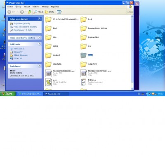Select the Users folder icon
This screenshot has width=165, height=157.
click(83, 55)
